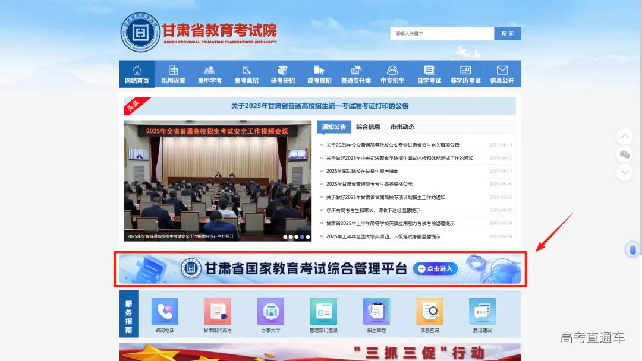Image resolution: width=642 pixels, height=361 pixels.
Task: Select 自学考试 in the navigation bar
Action: tap(429, 72)
